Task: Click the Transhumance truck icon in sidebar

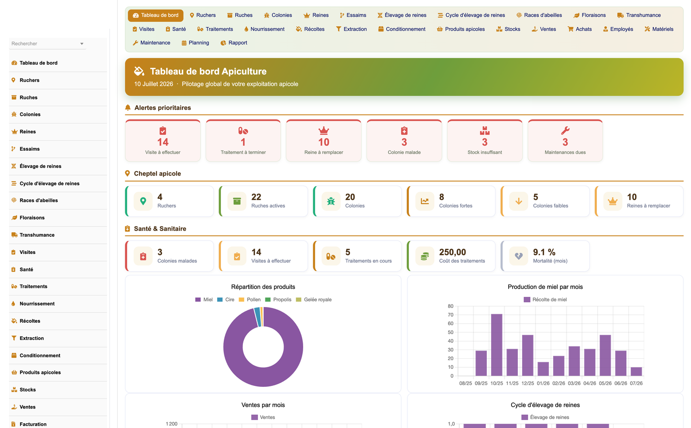Action: click(x=14, y=235)
